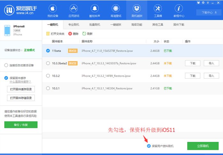
Task: Switch to 批量刷机 tab
Action: point(95,25)
